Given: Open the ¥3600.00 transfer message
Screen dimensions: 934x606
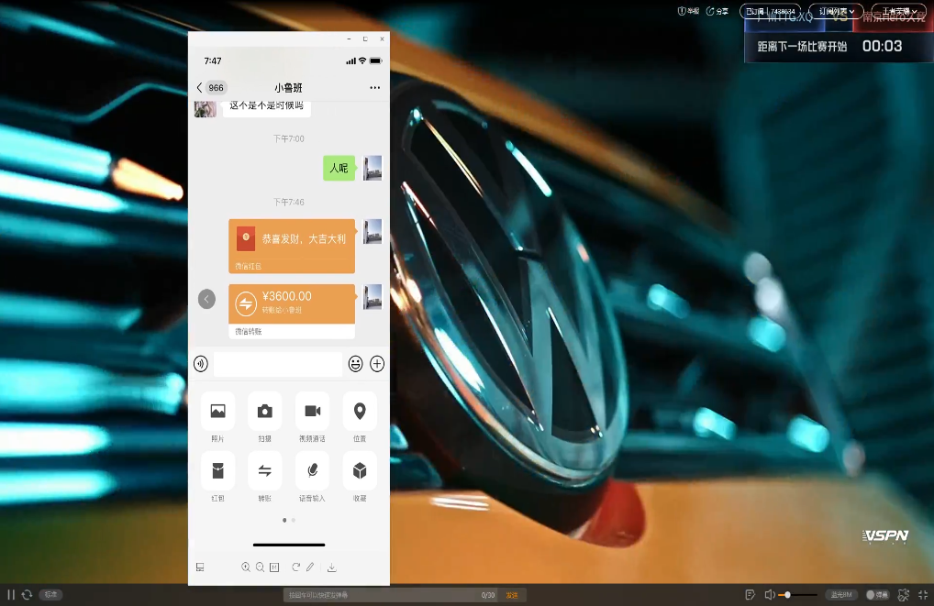Looking at the screenshot, I should click(292, 311).
